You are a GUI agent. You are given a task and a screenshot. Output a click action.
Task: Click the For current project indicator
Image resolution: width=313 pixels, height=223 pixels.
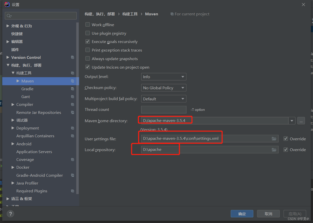click(190, 14)
